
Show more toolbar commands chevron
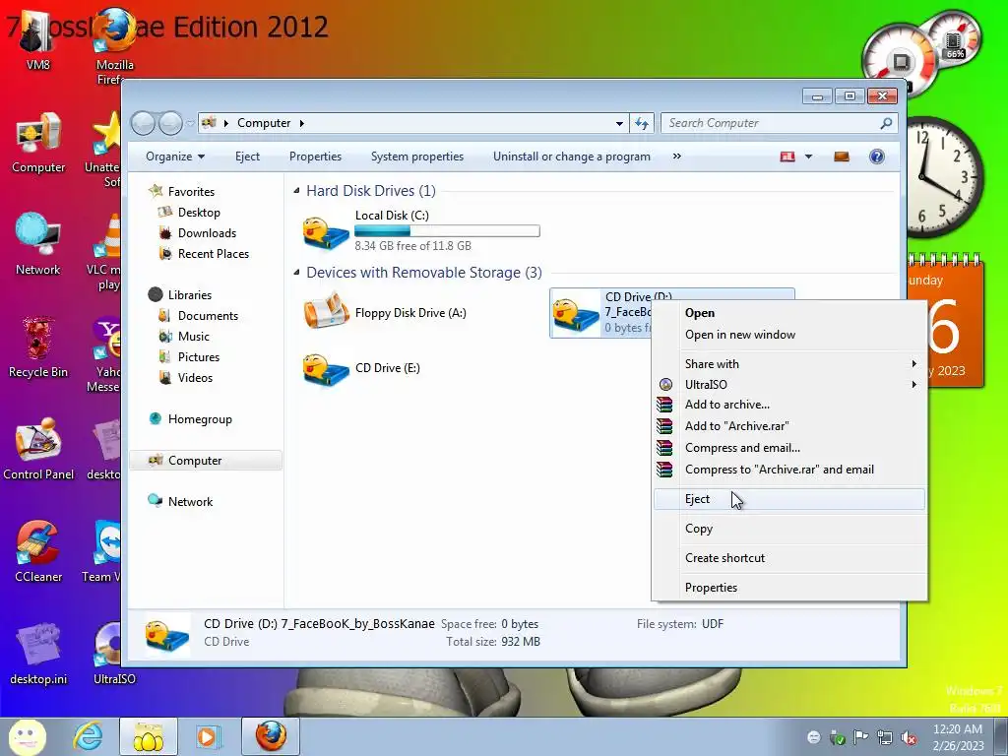(x=677, y=157)
